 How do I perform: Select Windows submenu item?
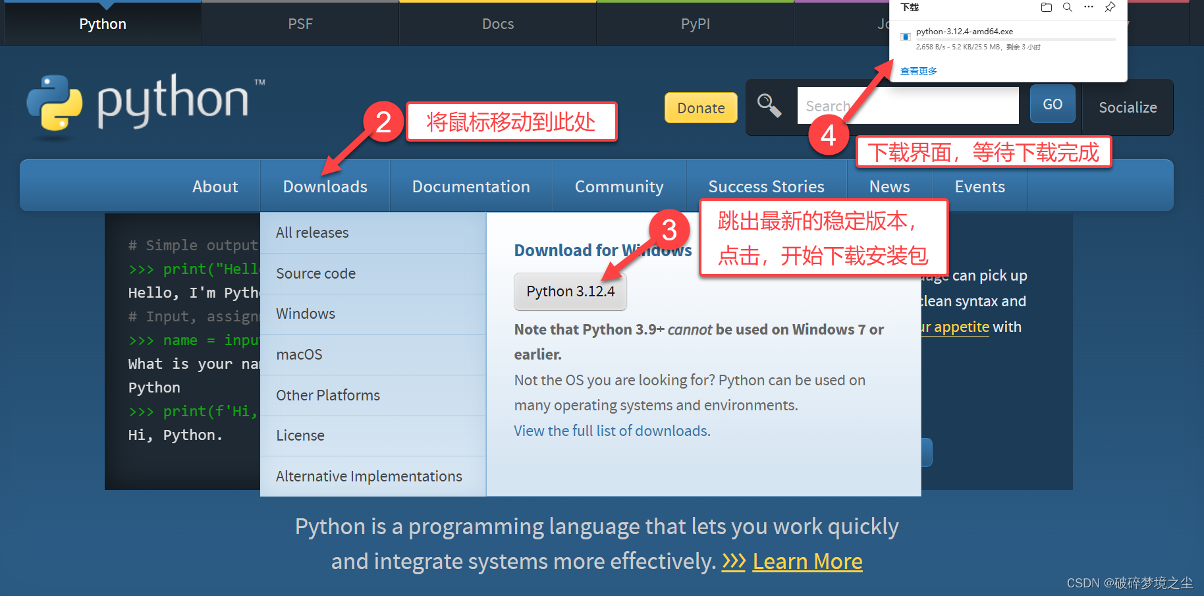tap(373, 313)
